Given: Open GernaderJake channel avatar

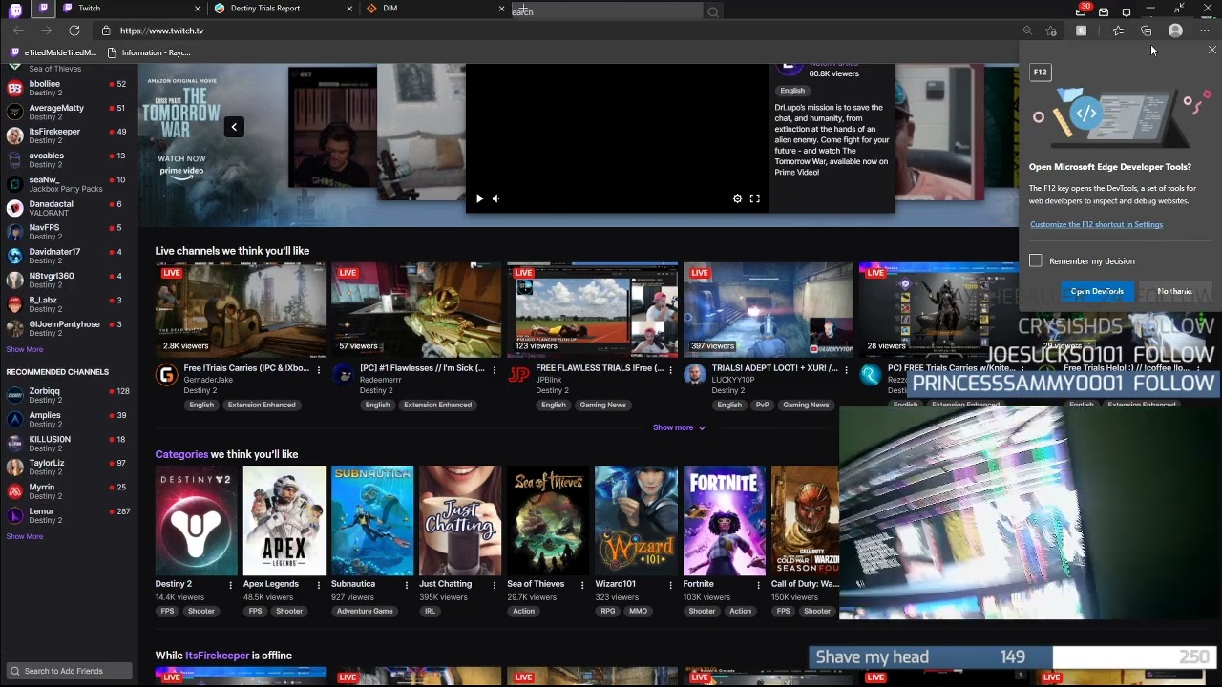Looking at the screenshot, I should 166,375.
